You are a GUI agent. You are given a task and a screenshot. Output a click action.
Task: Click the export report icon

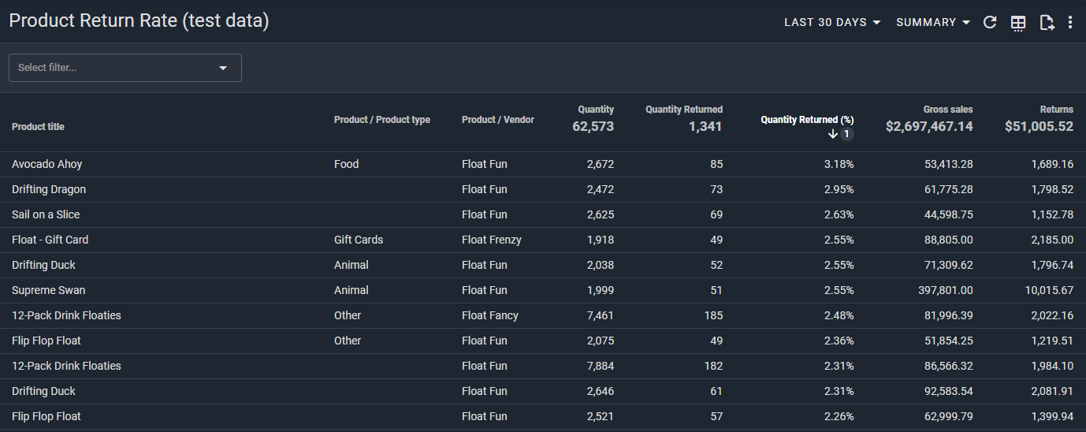coord(1047,23)
